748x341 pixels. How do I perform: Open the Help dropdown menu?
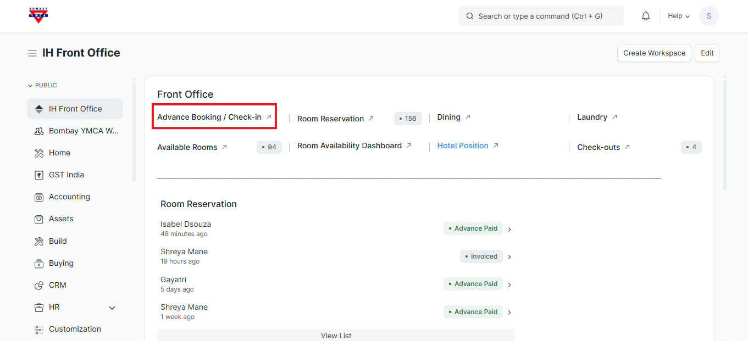point(678,16)
